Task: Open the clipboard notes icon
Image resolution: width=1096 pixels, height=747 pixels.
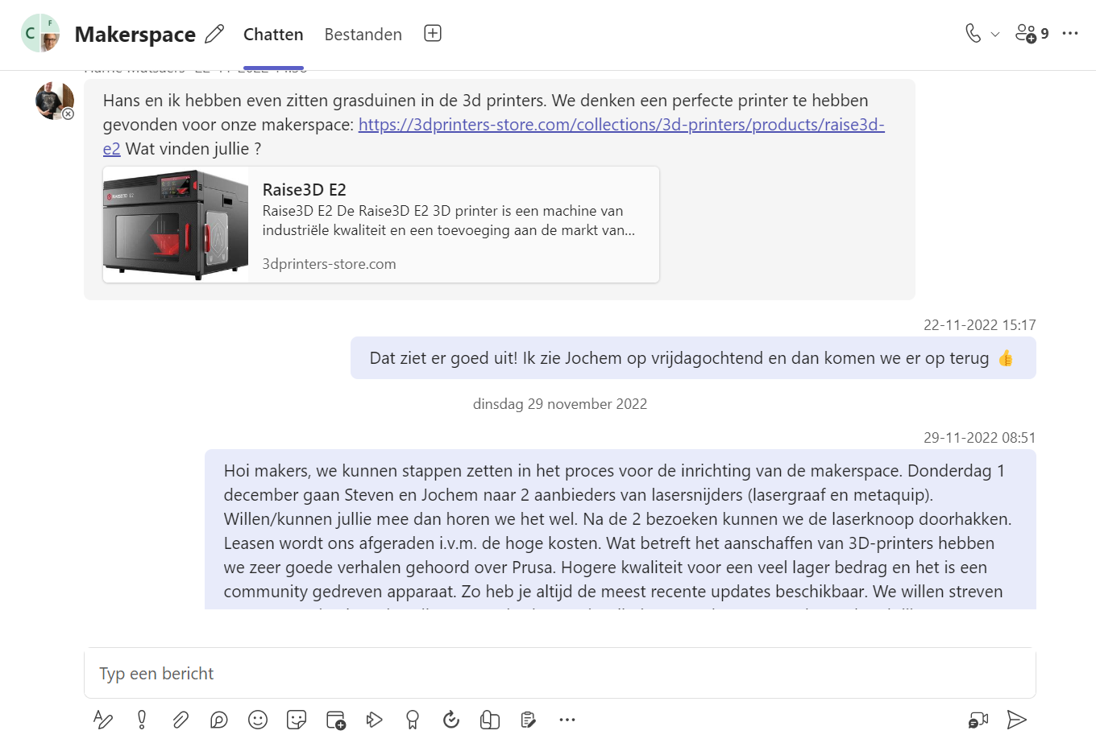Action: [529, 720]
